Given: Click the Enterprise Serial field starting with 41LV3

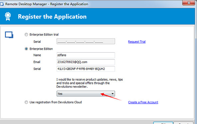Looking at the screenshot, I should coord(86,69).
